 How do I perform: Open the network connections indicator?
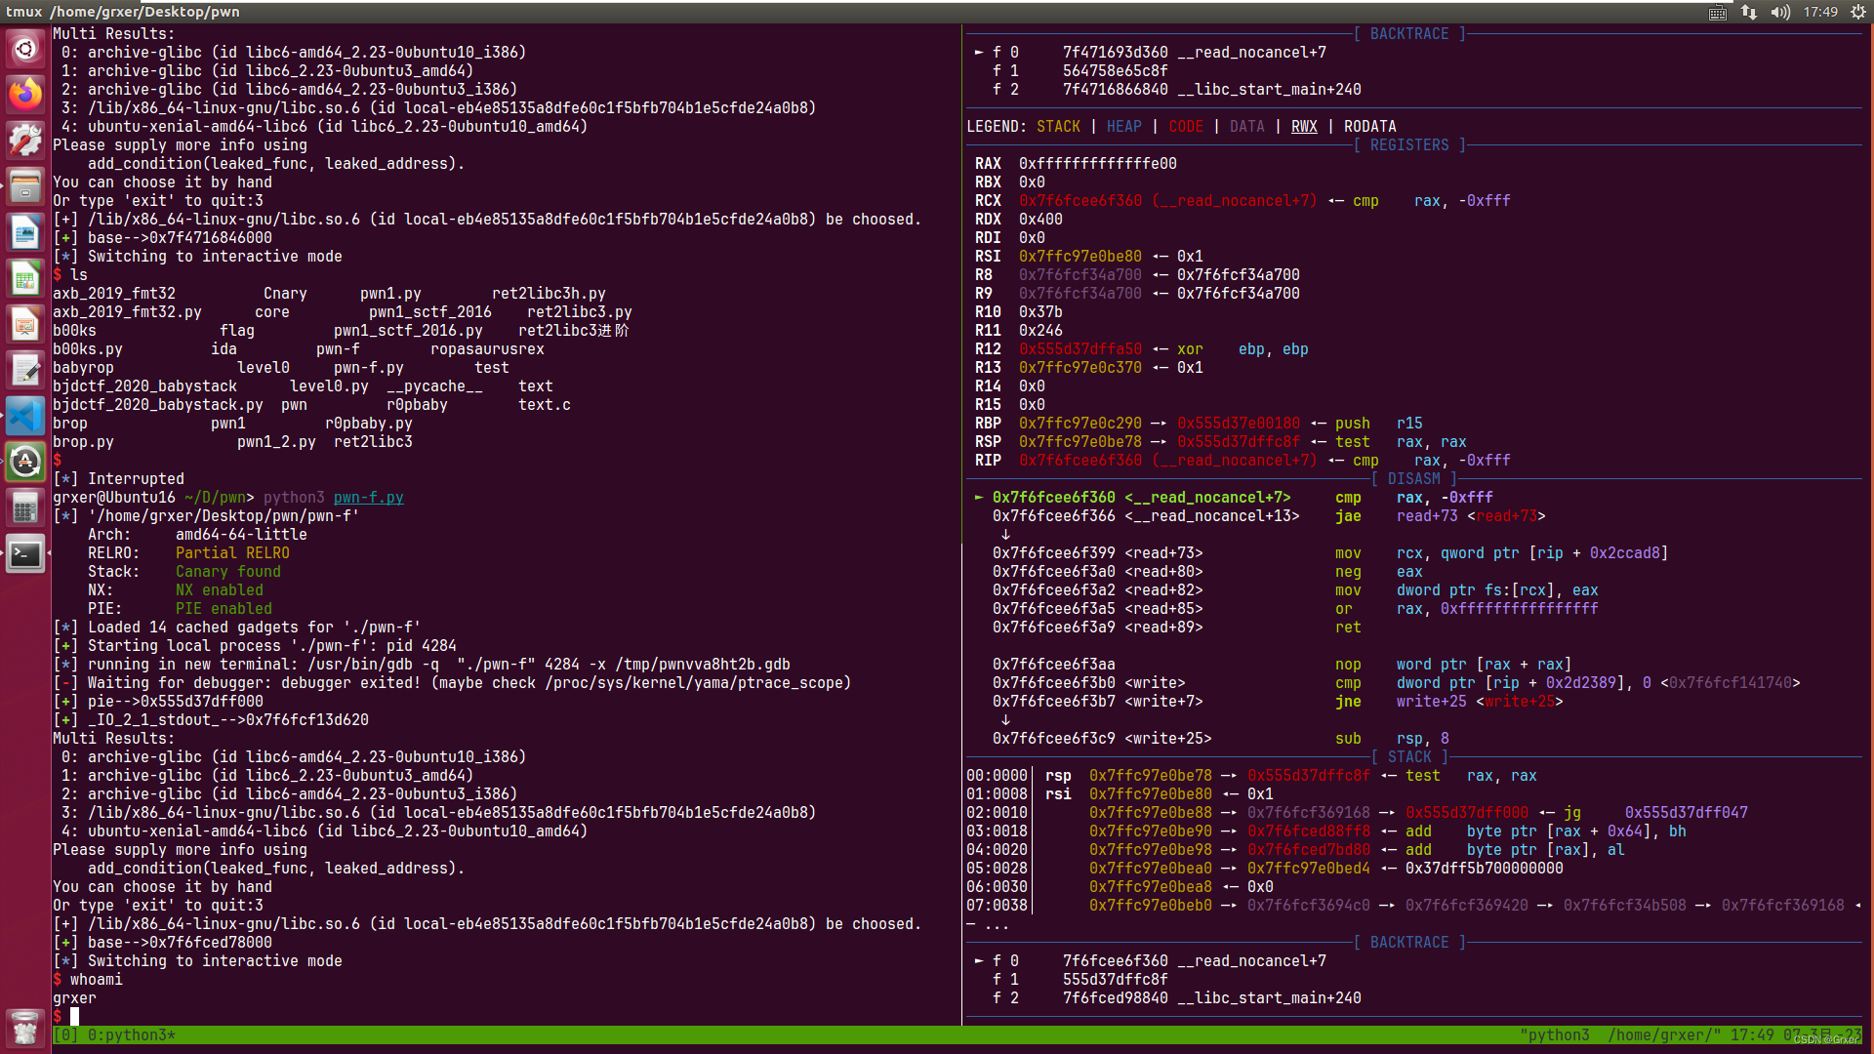pos(1748,12)
